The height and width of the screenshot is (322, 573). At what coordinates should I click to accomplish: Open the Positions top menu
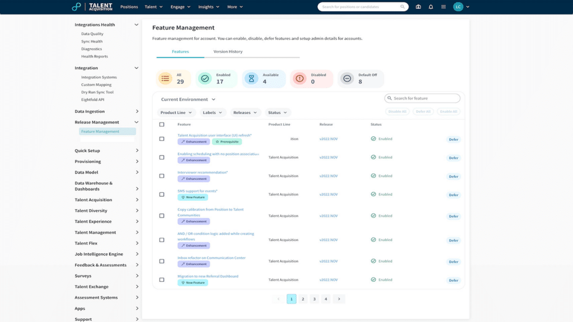pos(129,7)
